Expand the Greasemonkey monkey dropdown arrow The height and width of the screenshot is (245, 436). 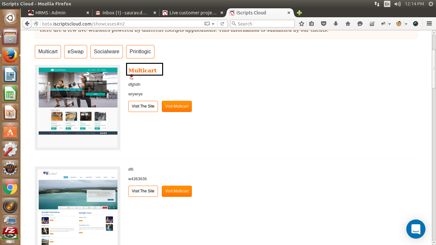[x=406, y=24]
